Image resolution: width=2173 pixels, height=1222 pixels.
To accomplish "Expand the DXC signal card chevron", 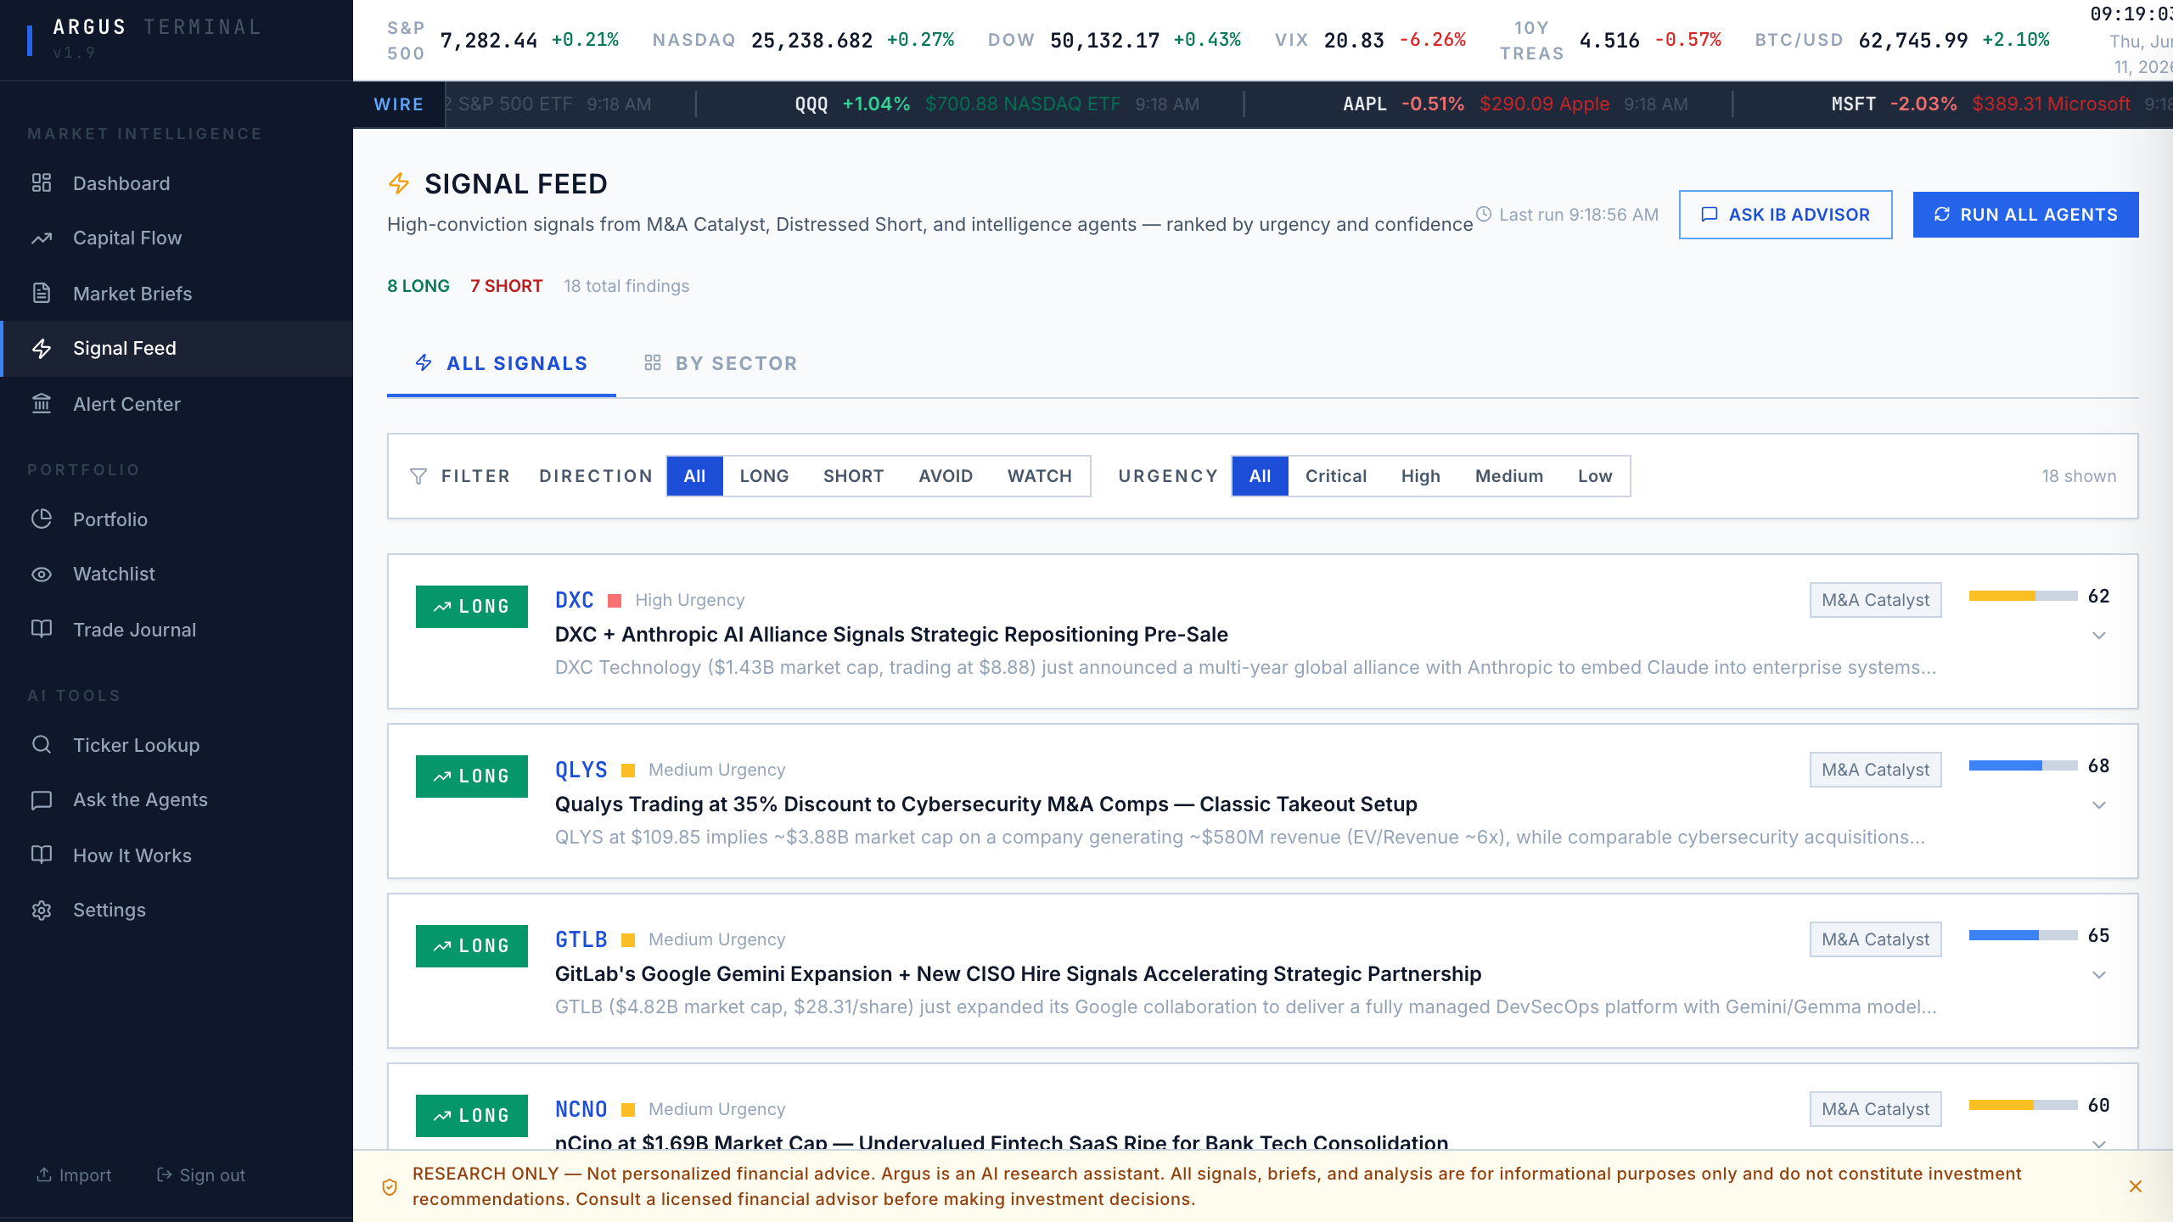I will point(2099,636).
